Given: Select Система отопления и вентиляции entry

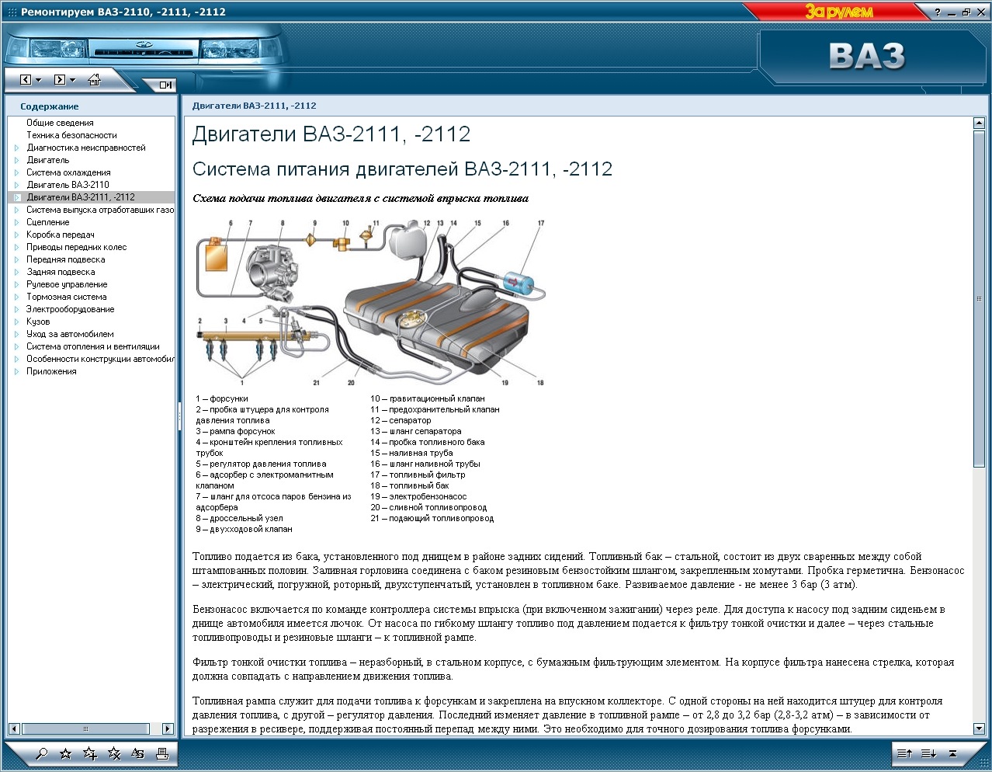Looking at the screenshot, I should tap(92, 346).
